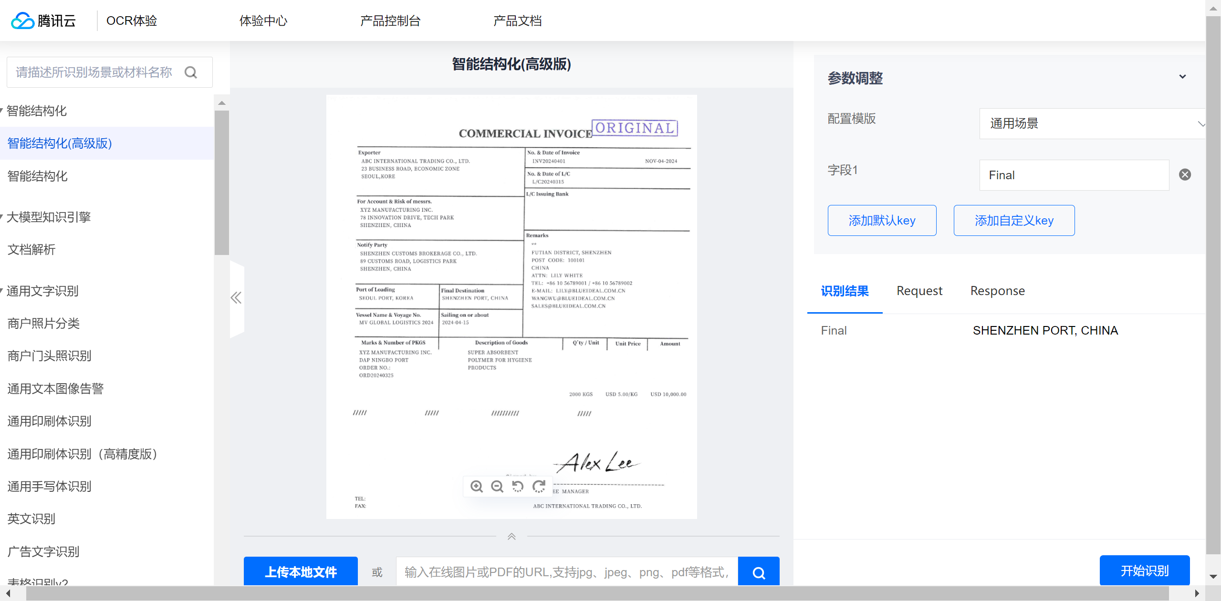The height and width of the screenshot is (601, 1221).
Task: Collapse the 参数调整 panel chevron
Action: pyautogui.click(x=1182, y=77)
